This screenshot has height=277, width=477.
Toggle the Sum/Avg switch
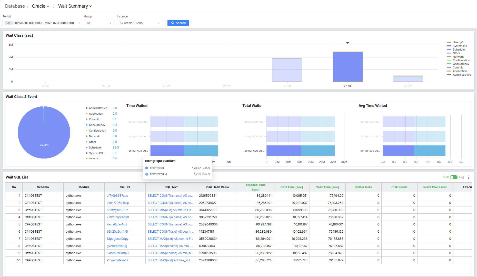(x=454, y=177)
